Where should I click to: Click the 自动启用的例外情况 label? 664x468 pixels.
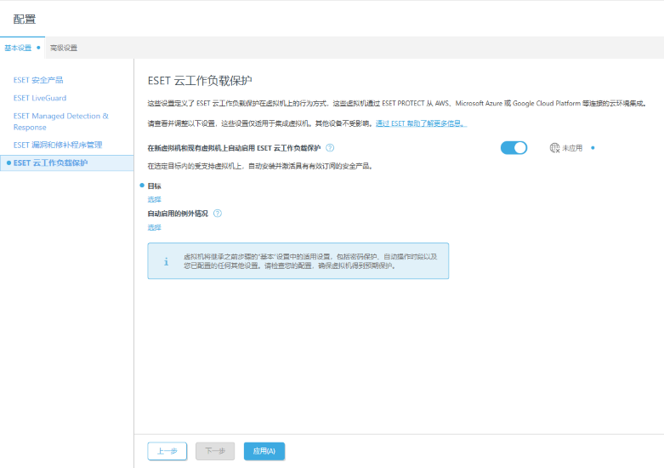point(178,214)
